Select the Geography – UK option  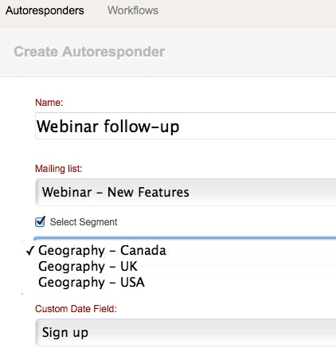tap(88, 266)
